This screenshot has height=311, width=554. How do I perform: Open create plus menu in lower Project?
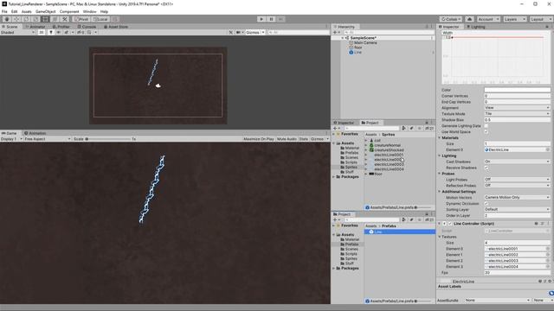coord(336,219)
